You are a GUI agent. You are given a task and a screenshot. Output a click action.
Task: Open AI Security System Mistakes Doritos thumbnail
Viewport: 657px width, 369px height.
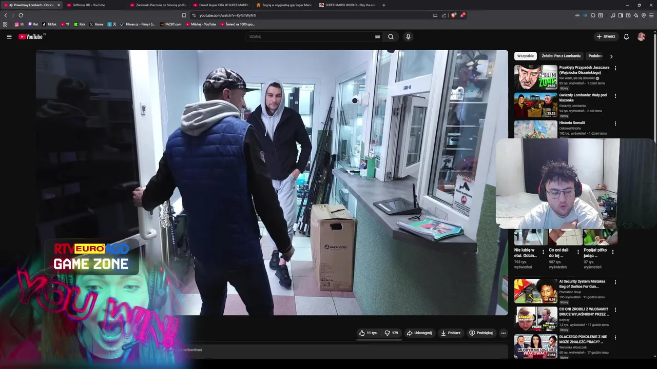point(535,291)
